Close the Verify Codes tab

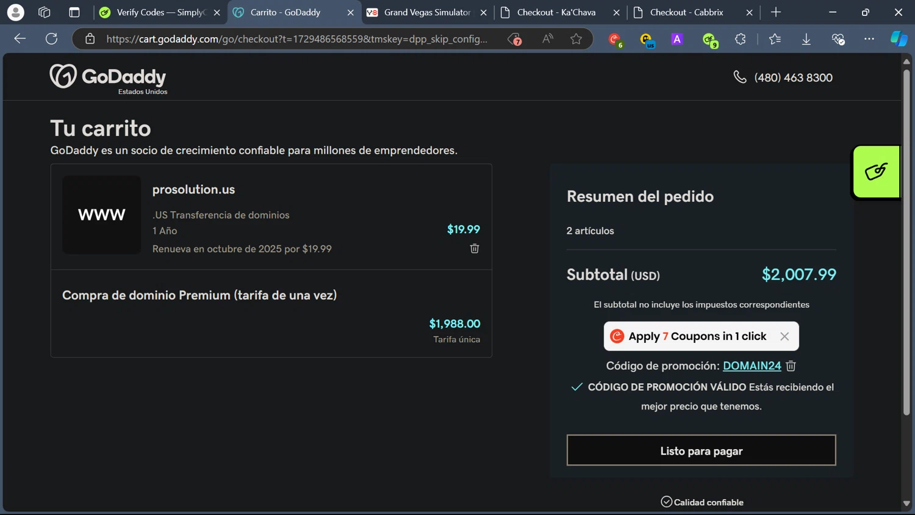pos(217,12)
